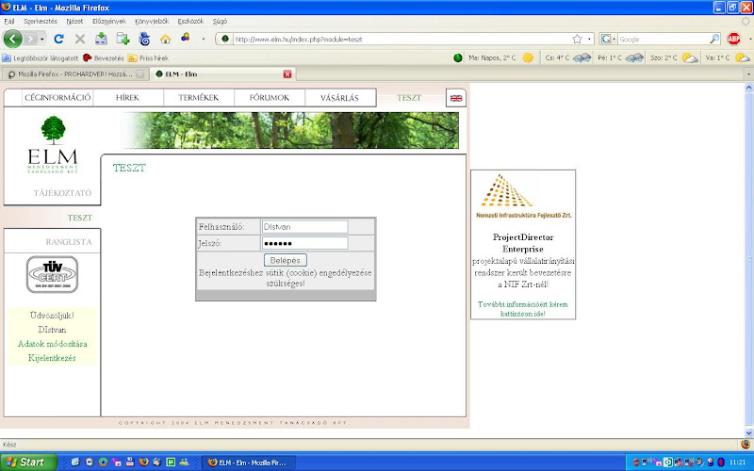This screenshot has height=471, width=754.
Task: Open the FÓRUMOK site menu
Action: click(x=270, y=98)
